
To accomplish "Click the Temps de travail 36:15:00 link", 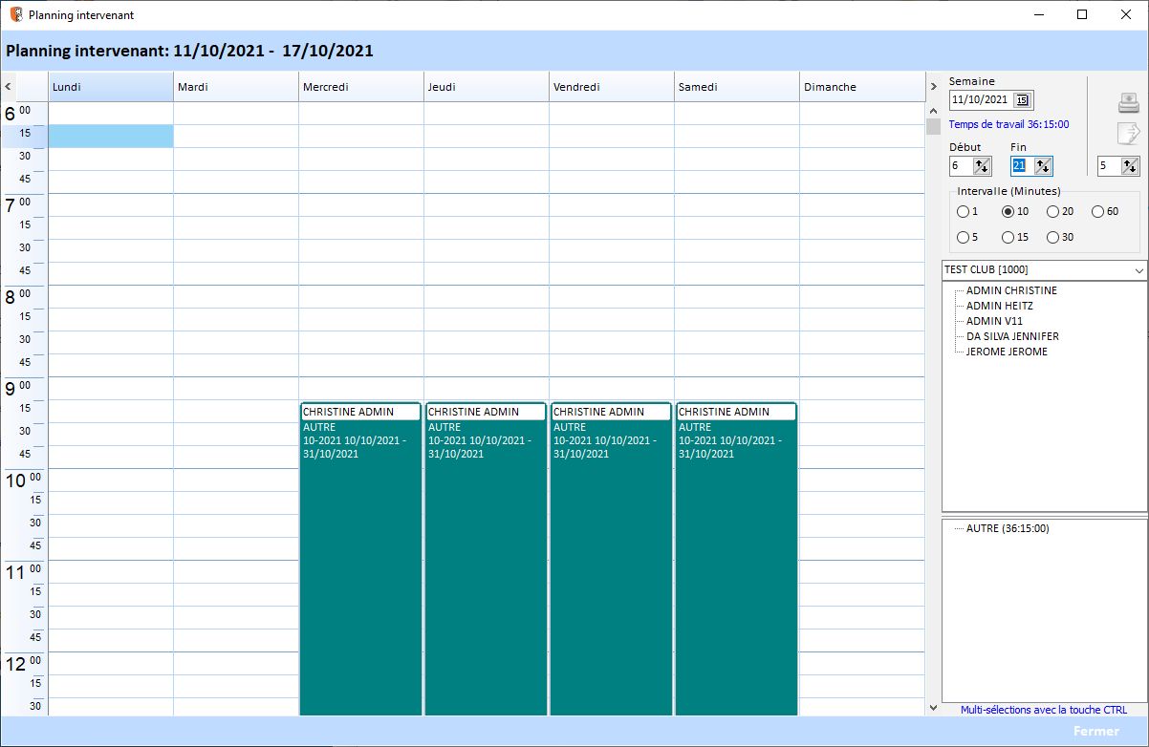I will click(1009, 124).
